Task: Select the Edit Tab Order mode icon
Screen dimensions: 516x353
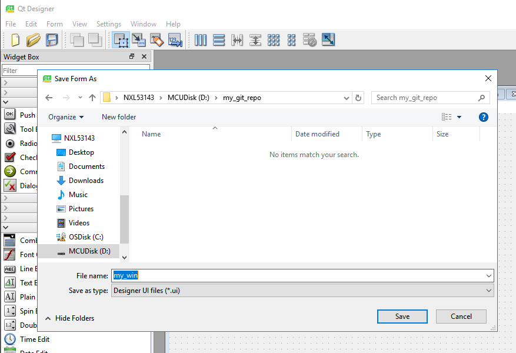Action: pyautogui.click(x=175, y=40)
